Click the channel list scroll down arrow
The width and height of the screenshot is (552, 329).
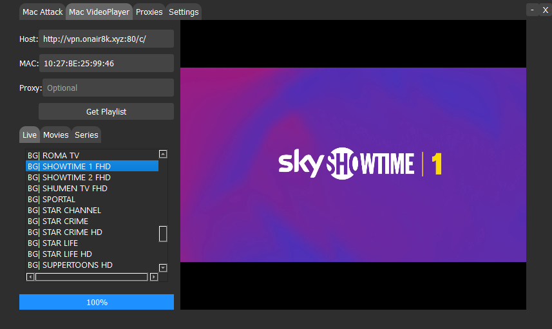163,268
